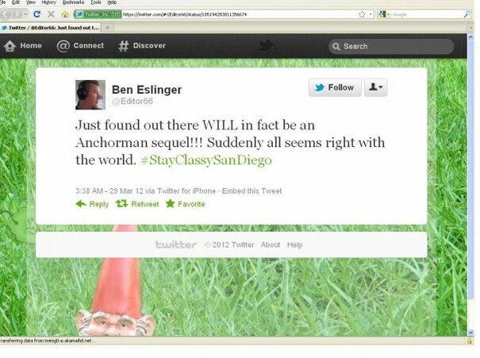The width and height of the screenshot is (480, 358).
Task: Go to Discover in the Twitter navbar
Action: (x=142, y=45)
